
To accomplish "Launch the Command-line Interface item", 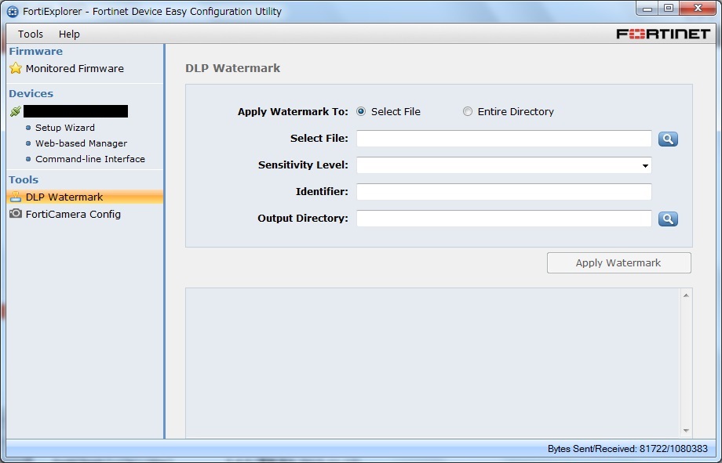I will (89, 159).
